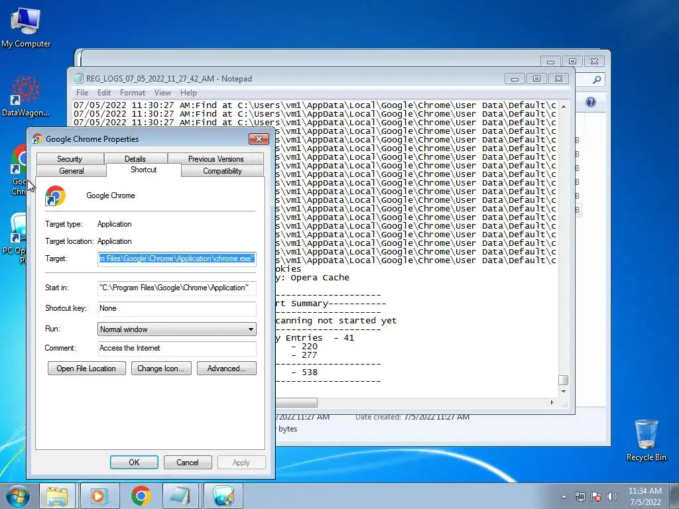
Task: Click Open File Location button
Action: click(x=87, y=368)
